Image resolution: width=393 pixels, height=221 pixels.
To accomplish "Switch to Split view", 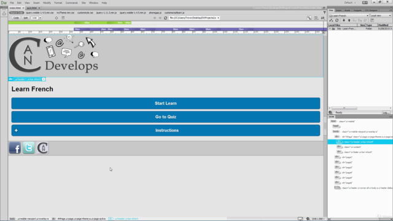I will pos(26,18).
